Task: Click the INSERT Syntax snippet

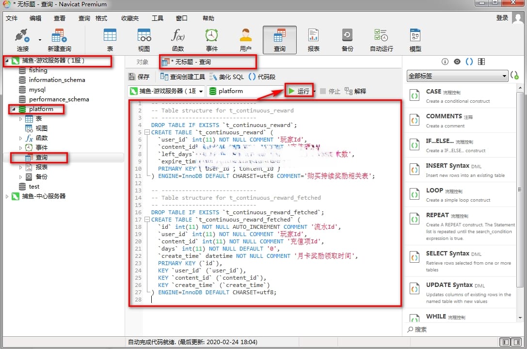Action: tap(461, 170)
